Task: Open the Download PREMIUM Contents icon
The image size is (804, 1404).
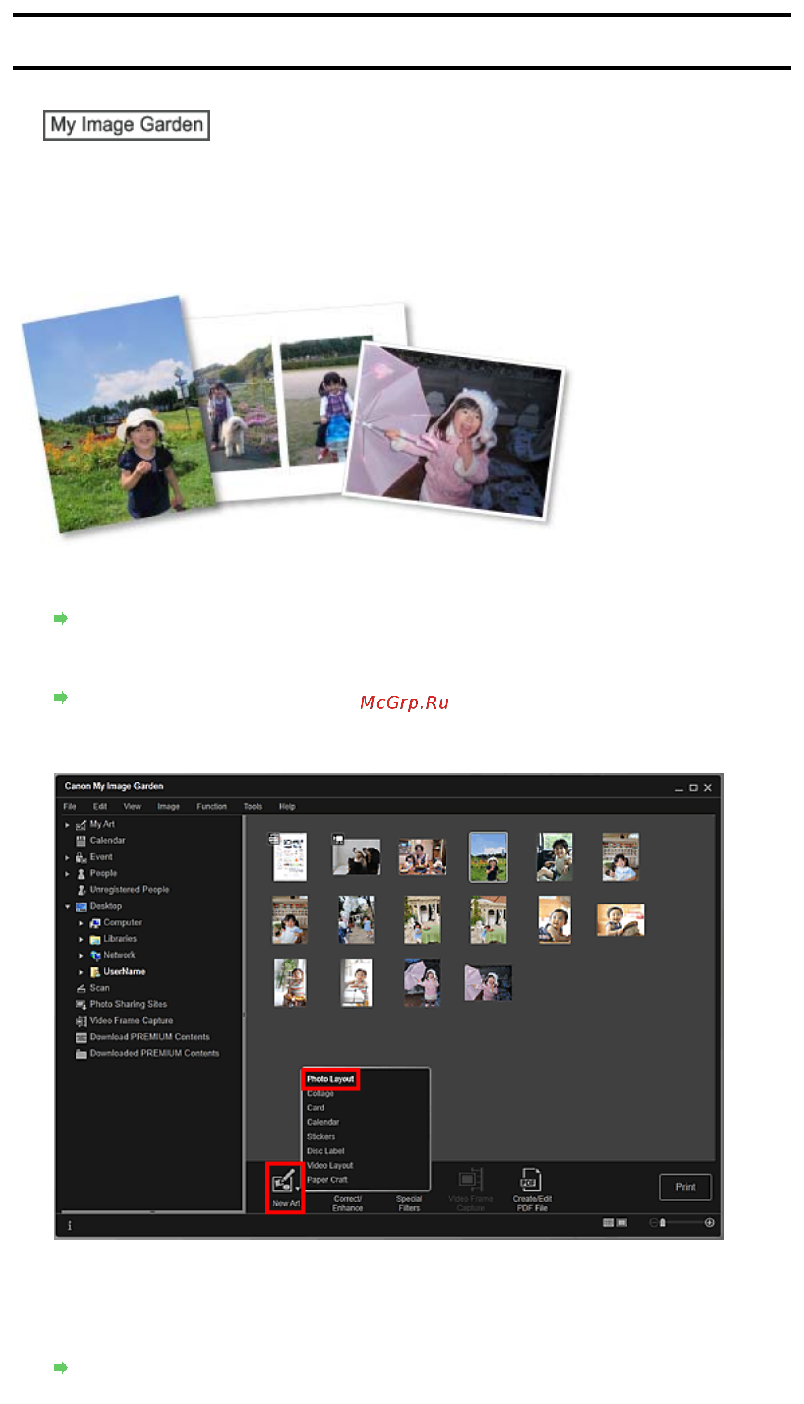Action: coord(81,1038)
